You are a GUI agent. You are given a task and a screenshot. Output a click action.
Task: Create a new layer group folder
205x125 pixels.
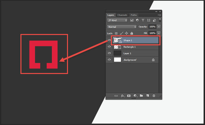tap(141, 96)
